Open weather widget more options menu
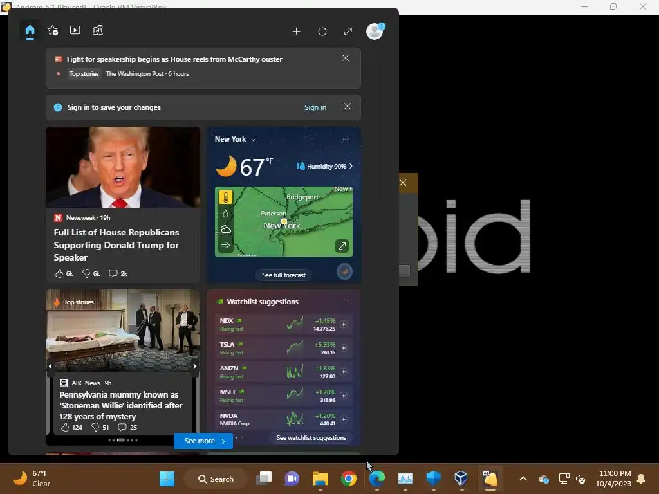The height and width of the screenshot is (494, 659). coord(346,139)
